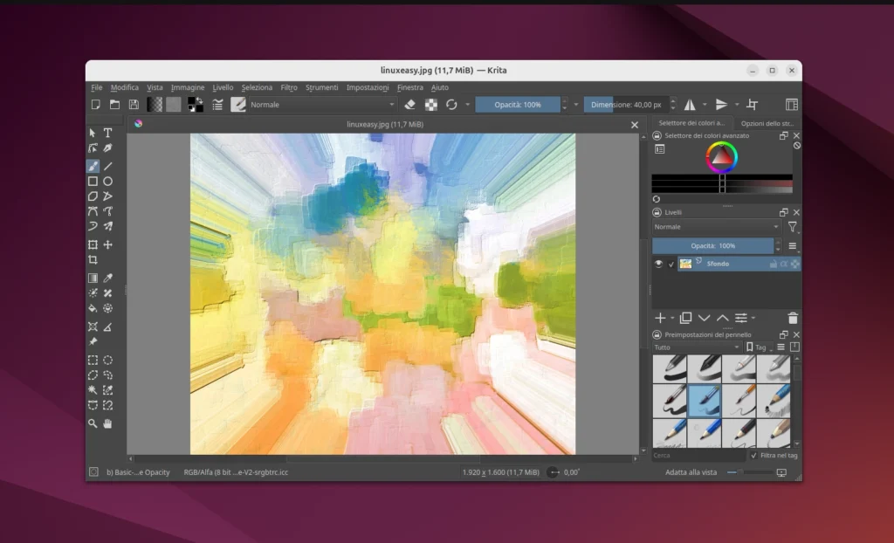Switch to Opzioni dello strumento tab

pos(767,123)
